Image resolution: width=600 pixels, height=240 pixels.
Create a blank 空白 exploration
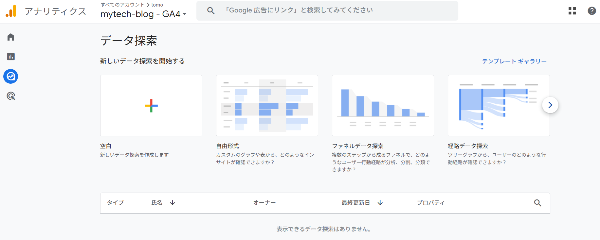point(151,106)
